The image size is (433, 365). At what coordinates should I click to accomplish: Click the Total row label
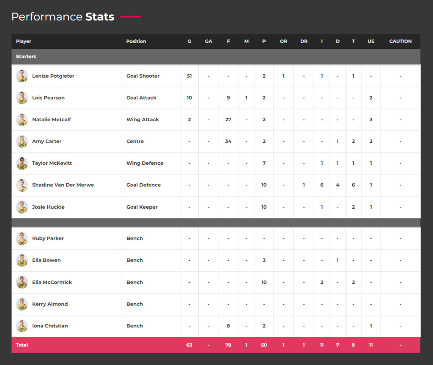click(22, 345)
